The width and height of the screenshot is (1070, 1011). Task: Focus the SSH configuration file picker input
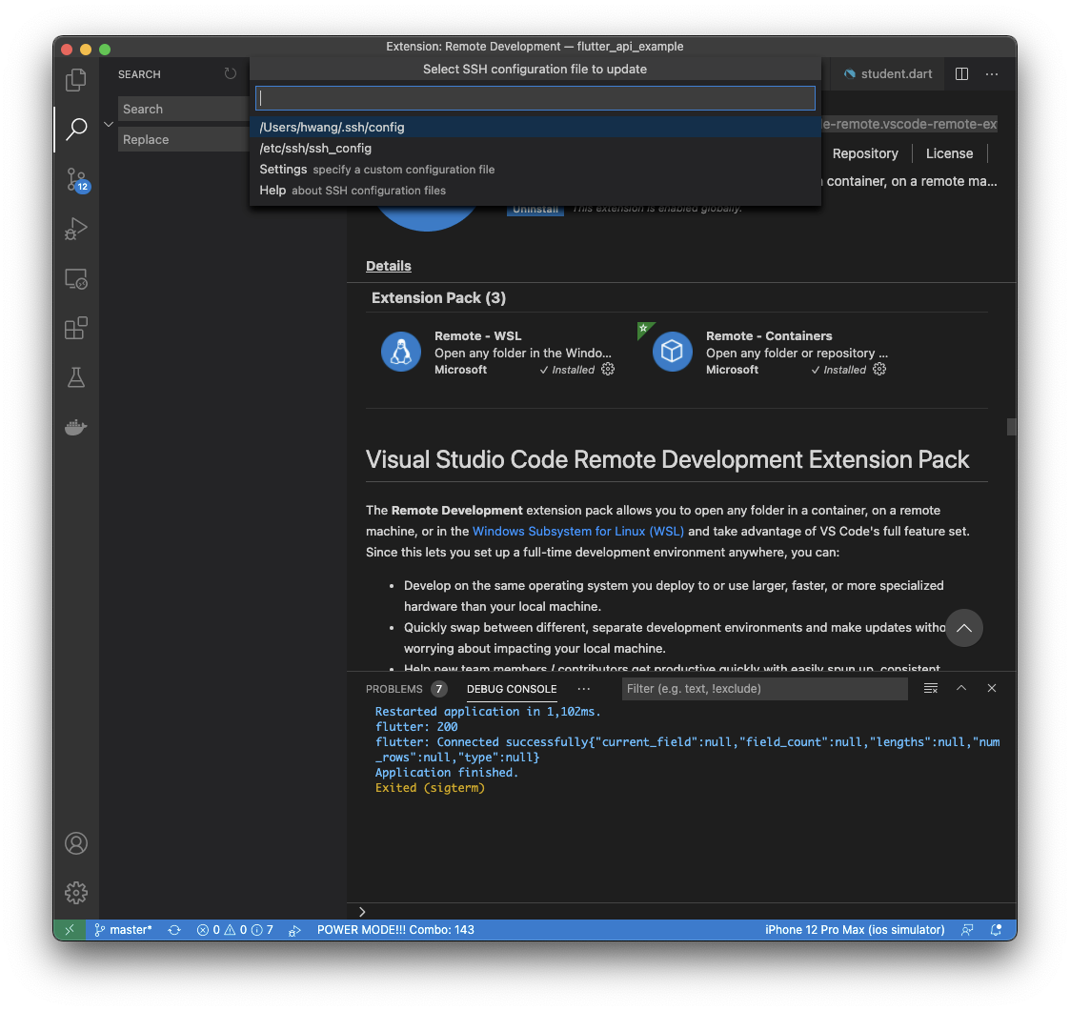[535, 98]
